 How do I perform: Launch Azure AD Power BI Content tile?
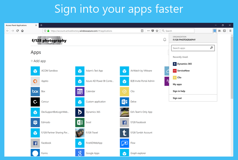[x=80, y=81]
